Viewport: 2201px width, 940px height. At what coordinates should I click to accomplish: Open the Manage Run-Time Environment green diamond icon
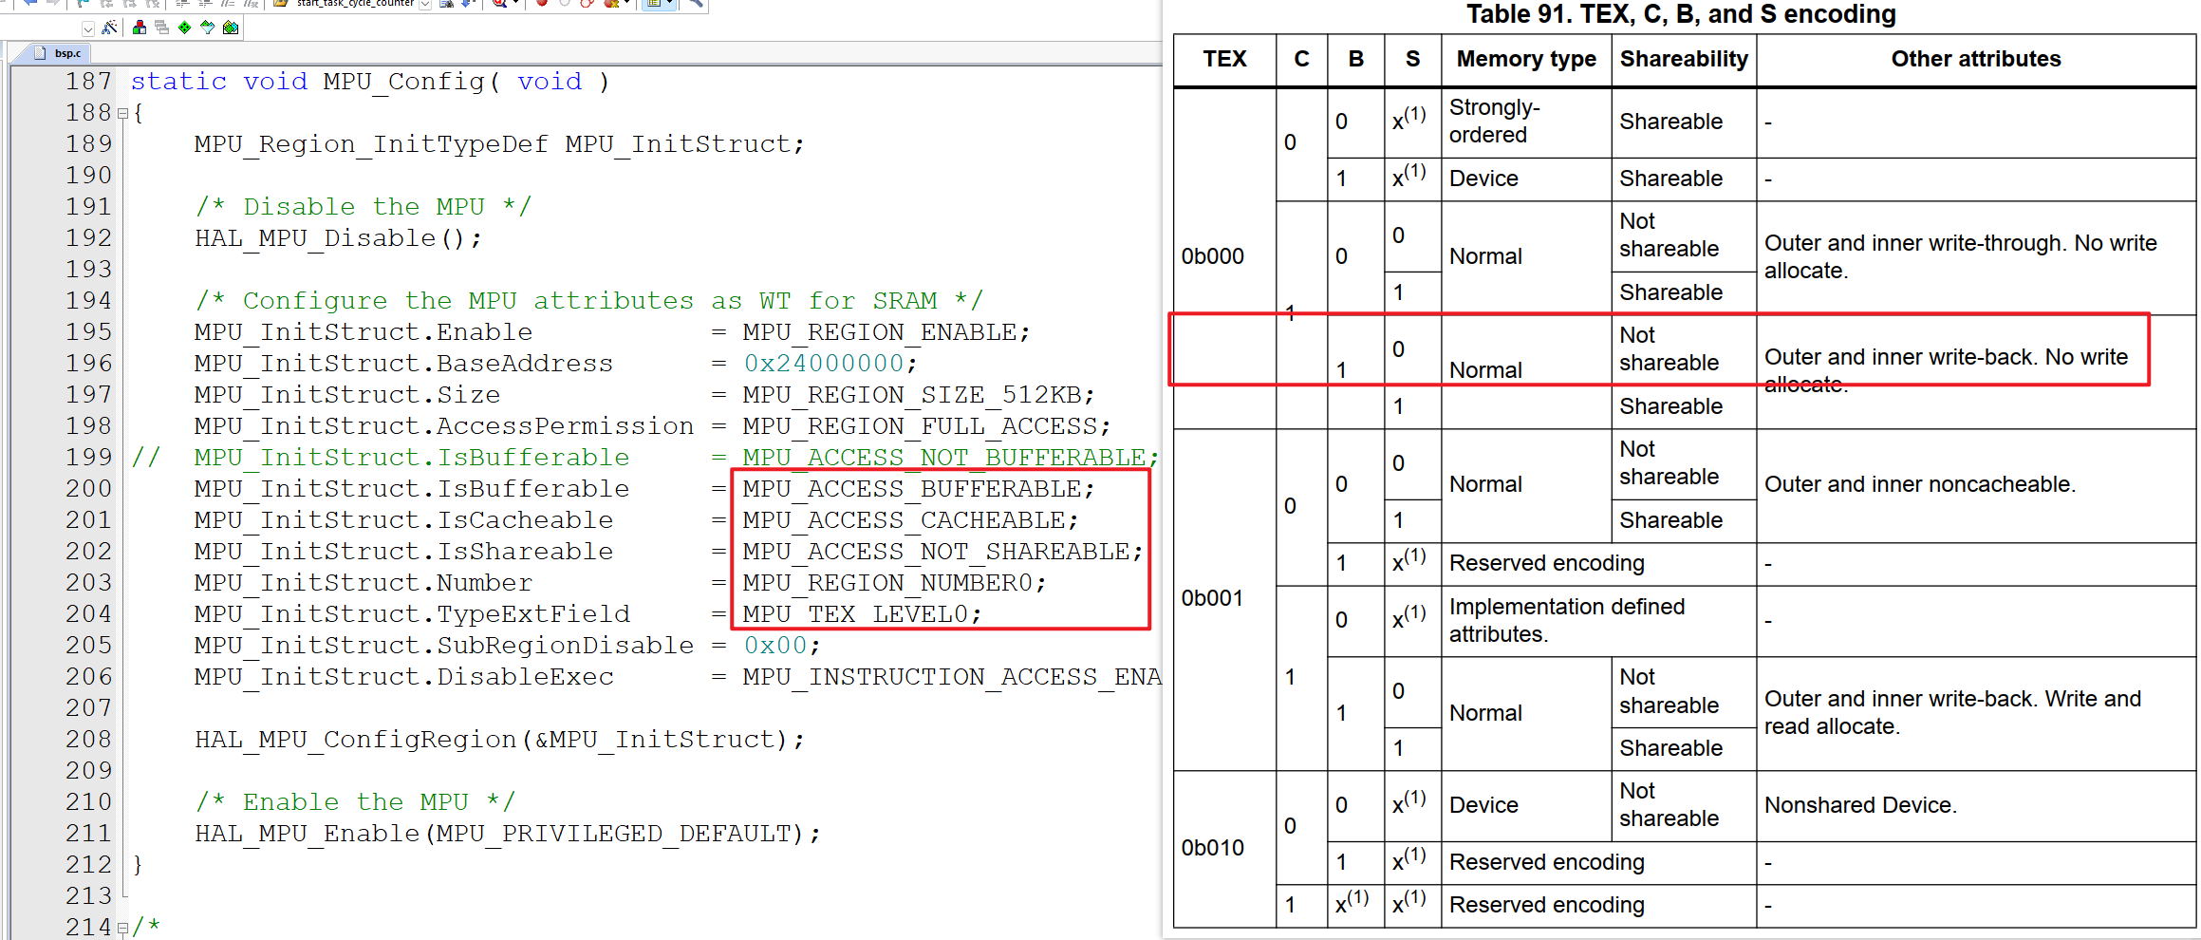[184, 28]
